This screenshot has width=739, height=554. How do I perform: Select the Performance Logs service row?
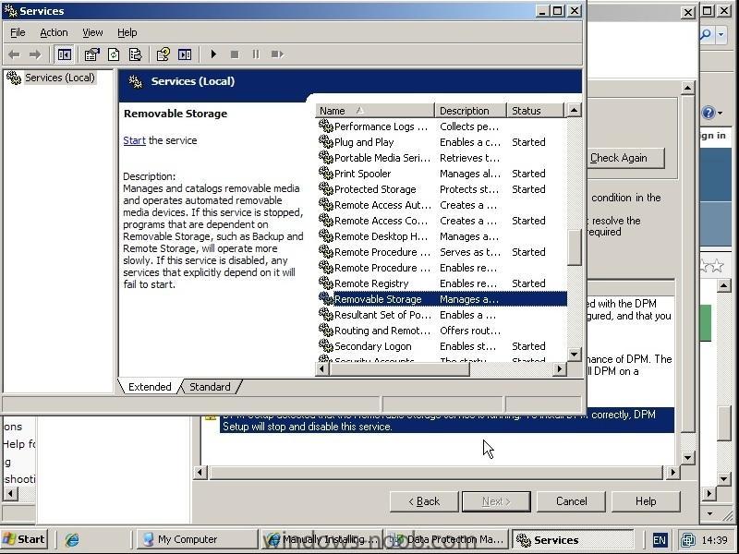click(x=442, y=126)
